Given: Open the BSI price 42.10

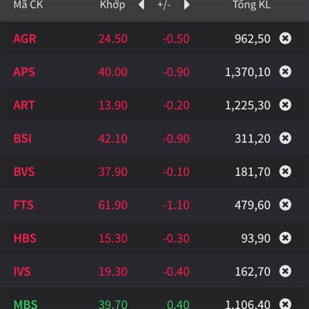Looking at the screenshot, I should (113, 139).
